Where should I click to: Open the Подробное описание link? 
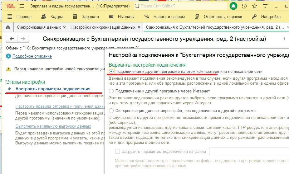point(32,56)
